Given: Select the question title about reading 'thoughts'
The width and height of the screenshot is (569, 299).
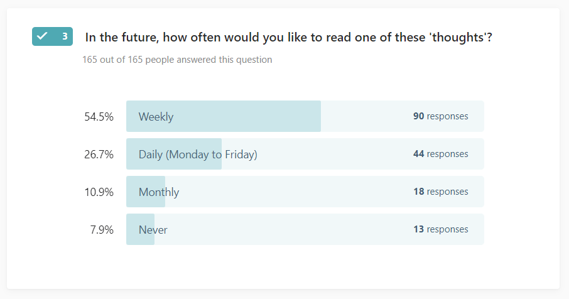Looking at the screenshot, I should pyautogui.click(x=288, y=38).
